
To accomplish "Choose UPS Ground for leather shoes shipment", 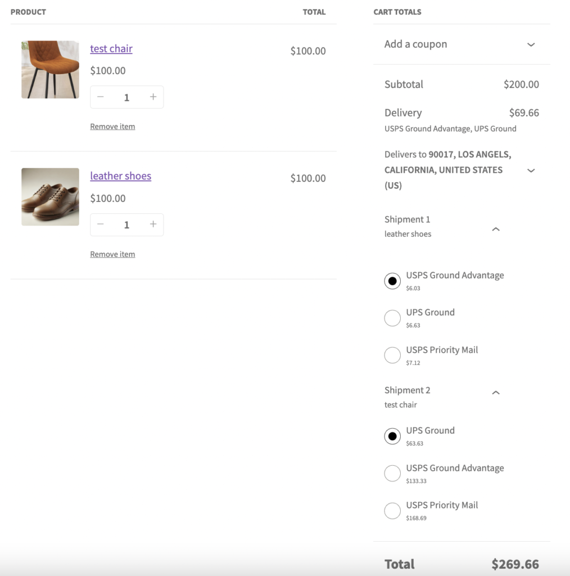I will [x=392, y=318].
